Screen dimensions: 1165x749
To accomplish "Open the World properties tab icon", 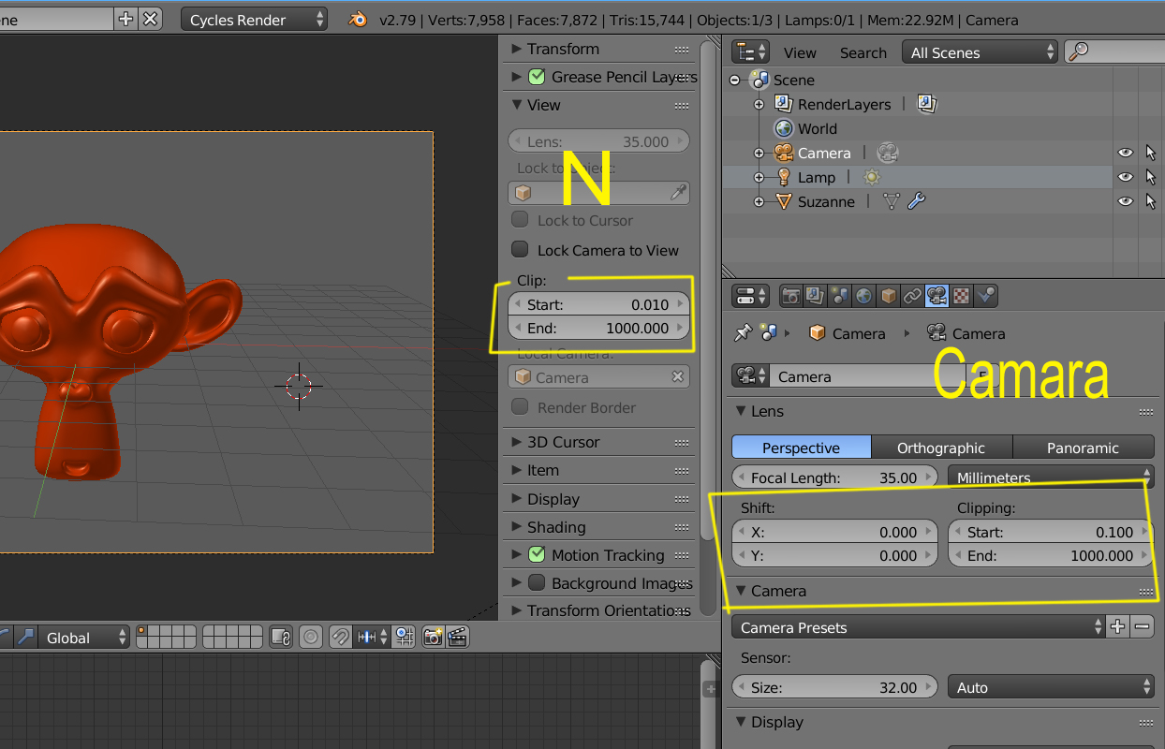I will pos(863,296).
